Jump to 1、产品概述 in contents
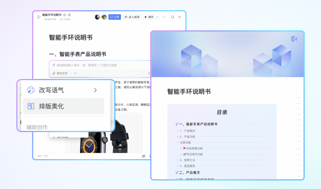 (x=187, y=131)
